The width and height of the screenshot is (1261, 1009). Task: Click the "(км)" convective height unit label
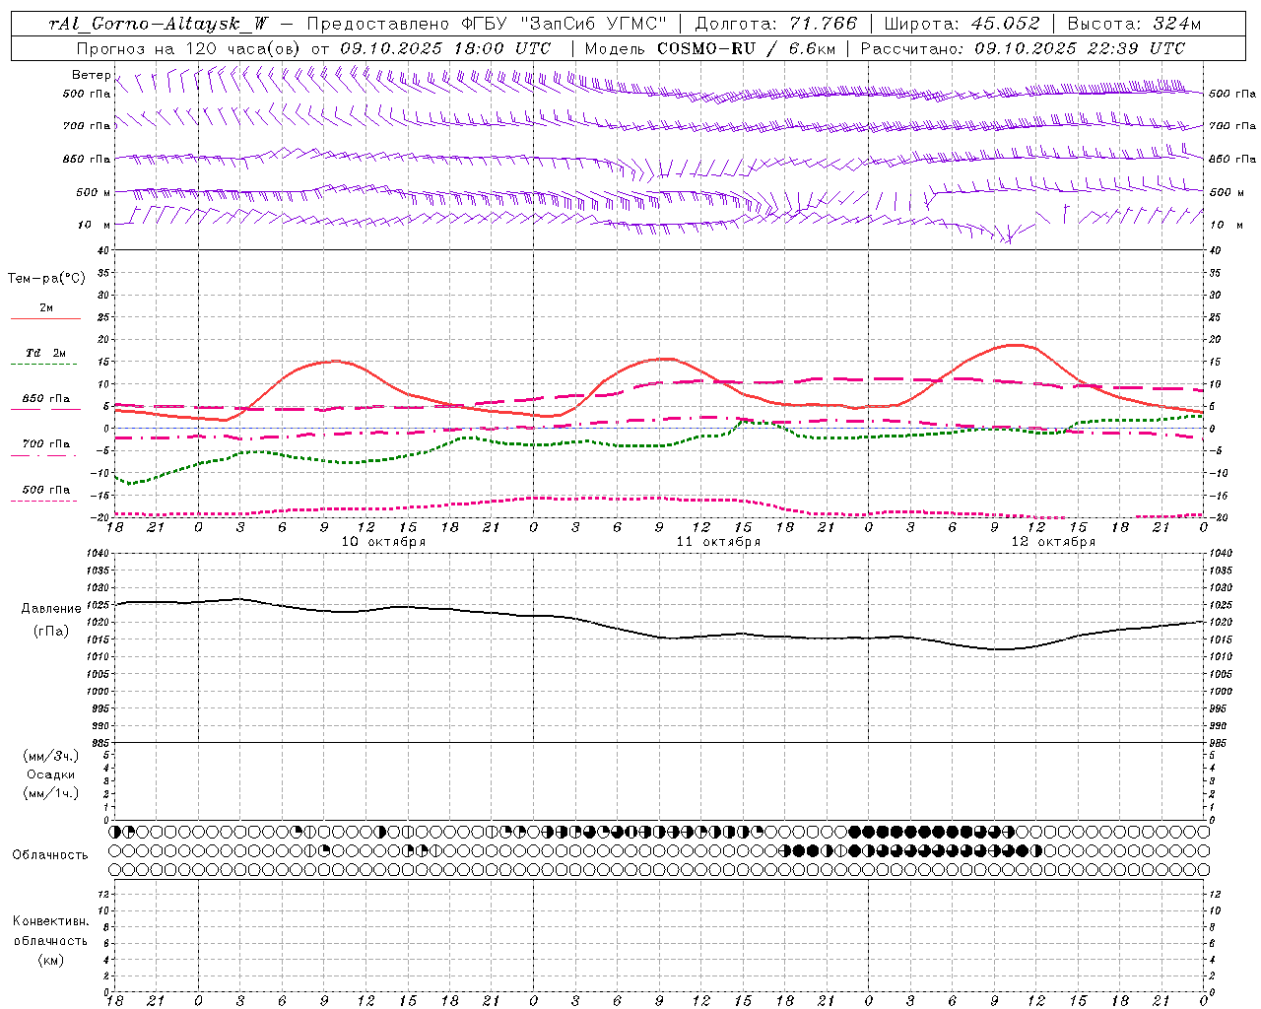tap(51, 959)
